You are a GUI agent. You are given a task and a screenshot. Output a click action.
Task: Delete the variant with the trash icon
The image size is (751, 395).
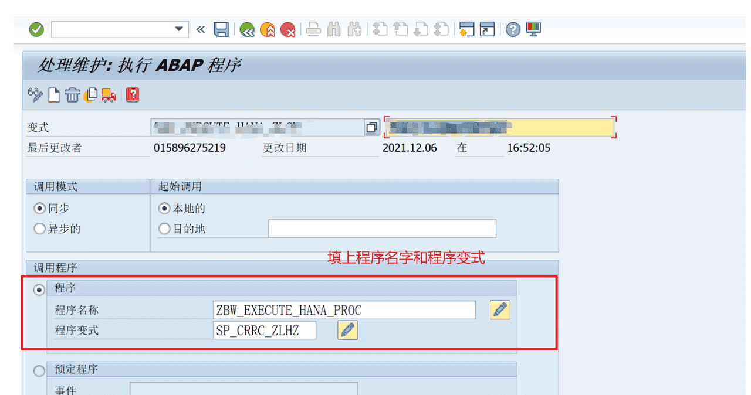(x=72, y=94)
